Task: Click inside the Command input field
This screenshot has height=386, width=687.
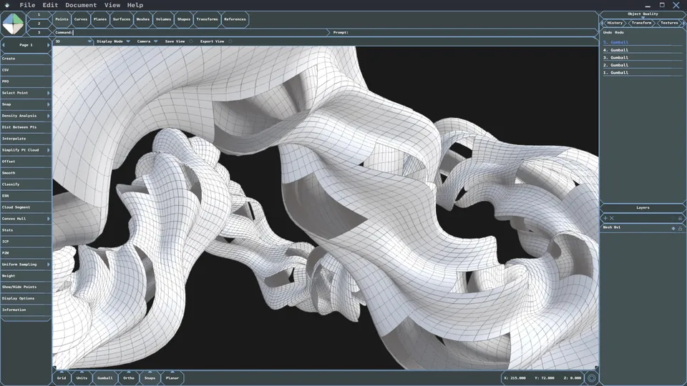Action: 191,32
